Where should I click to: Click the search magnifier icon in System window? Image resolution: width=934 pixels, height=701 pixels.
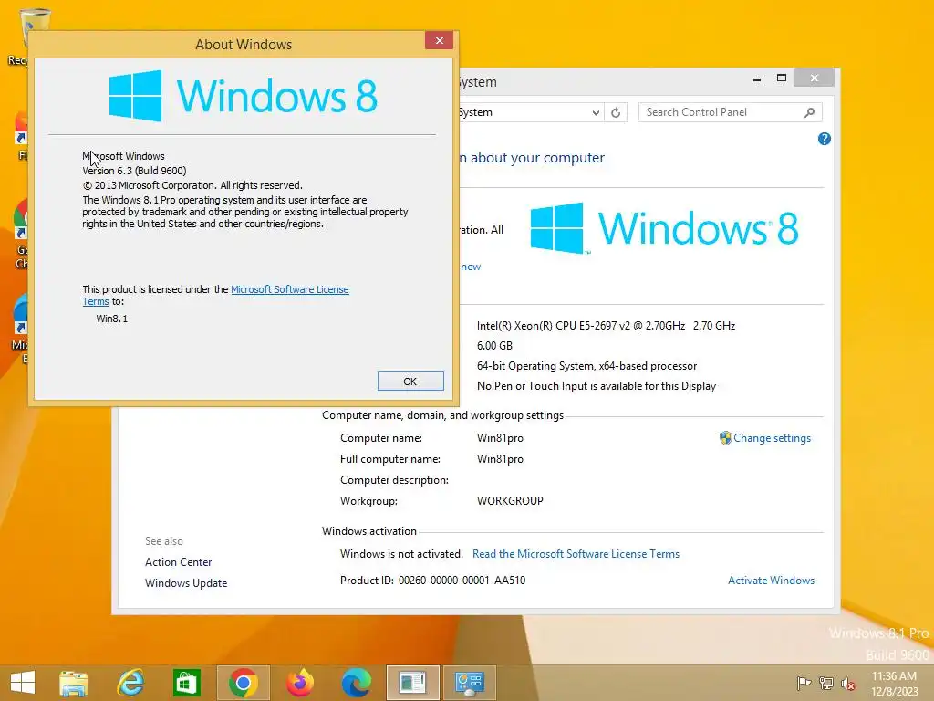click(810, 112)
